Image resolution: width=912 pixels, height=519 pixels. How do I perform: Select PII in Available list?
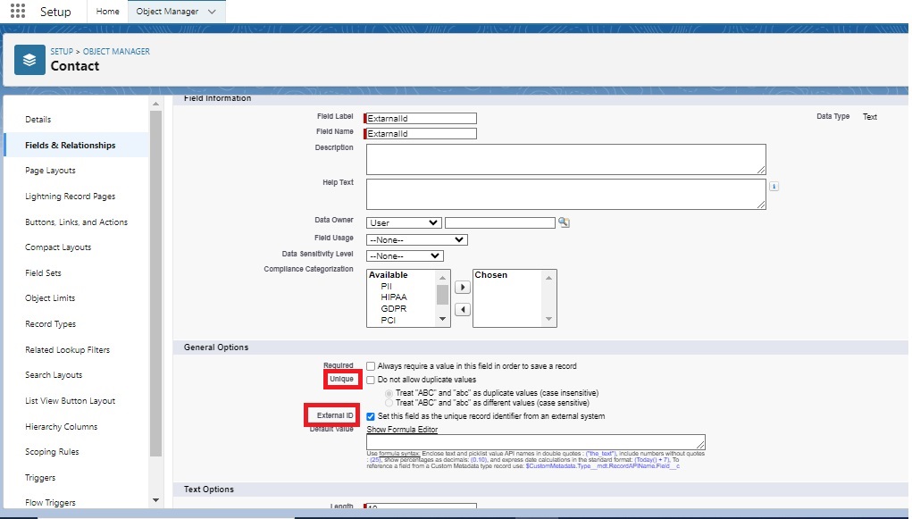386,286
